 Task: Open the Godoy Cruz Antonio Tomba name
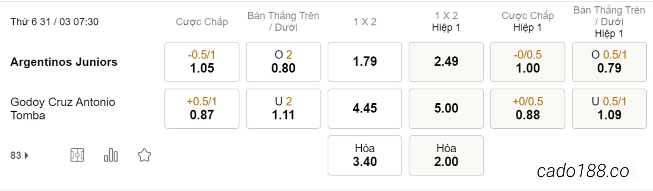(63, 109)
